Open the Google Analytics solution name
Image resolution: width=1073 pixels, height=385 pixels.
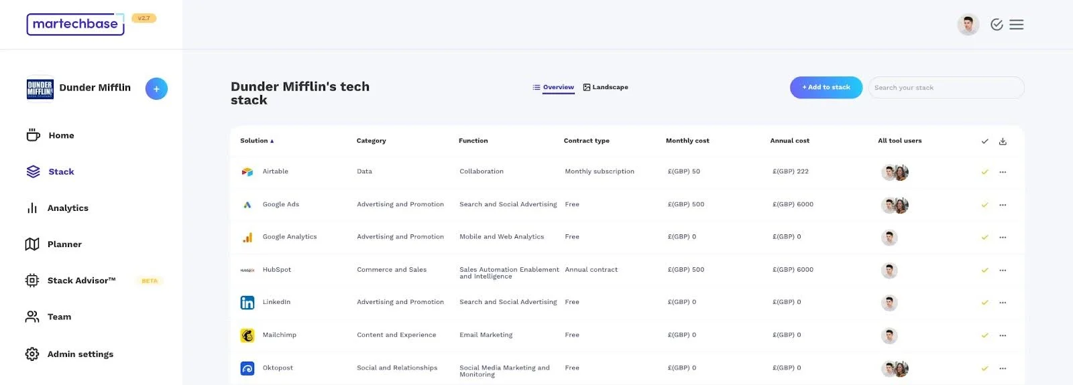pos(289,236)
